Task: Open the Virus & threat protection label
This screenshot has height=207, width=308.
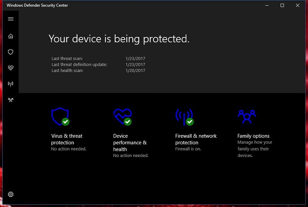Action: [x=67, y=139]
